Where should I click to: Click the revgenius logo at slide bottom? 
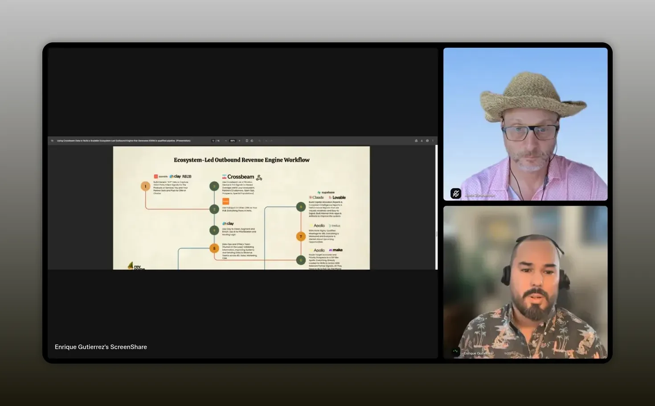coord(136,266)
